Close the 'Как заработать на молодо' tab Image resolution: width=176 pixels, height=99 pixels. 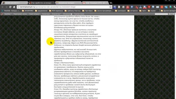[x=53, y=3]
